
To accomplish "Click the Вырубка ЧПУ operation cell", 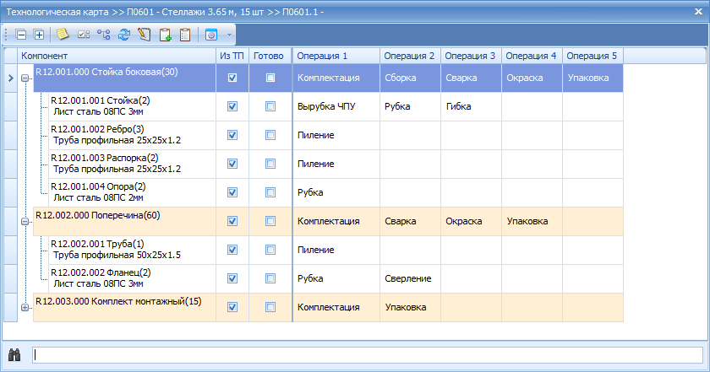I will coord(336,106).
